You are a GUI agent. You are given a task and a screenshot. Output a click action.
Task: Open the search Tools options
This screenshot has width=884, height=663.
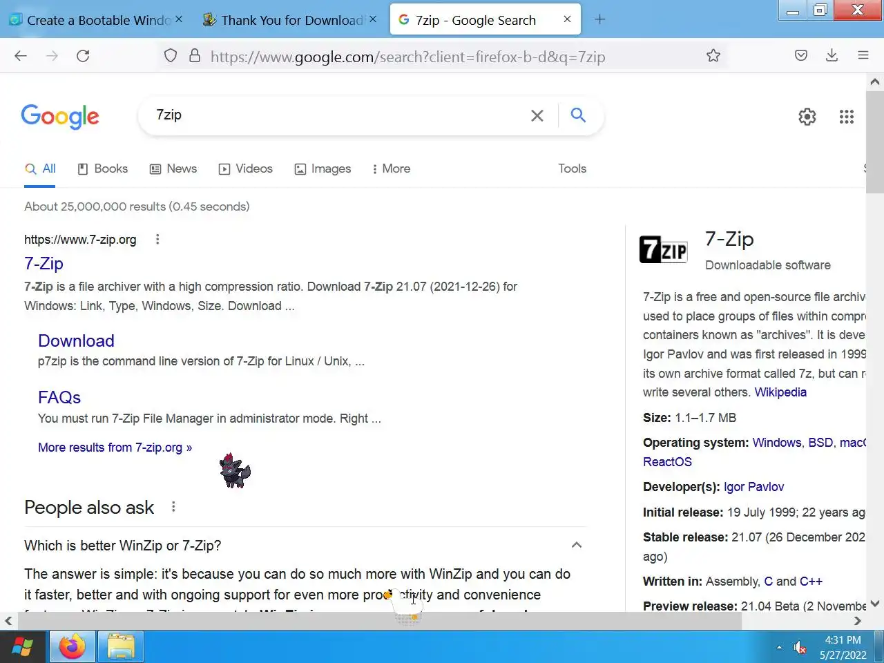click(x=572, y=169)
